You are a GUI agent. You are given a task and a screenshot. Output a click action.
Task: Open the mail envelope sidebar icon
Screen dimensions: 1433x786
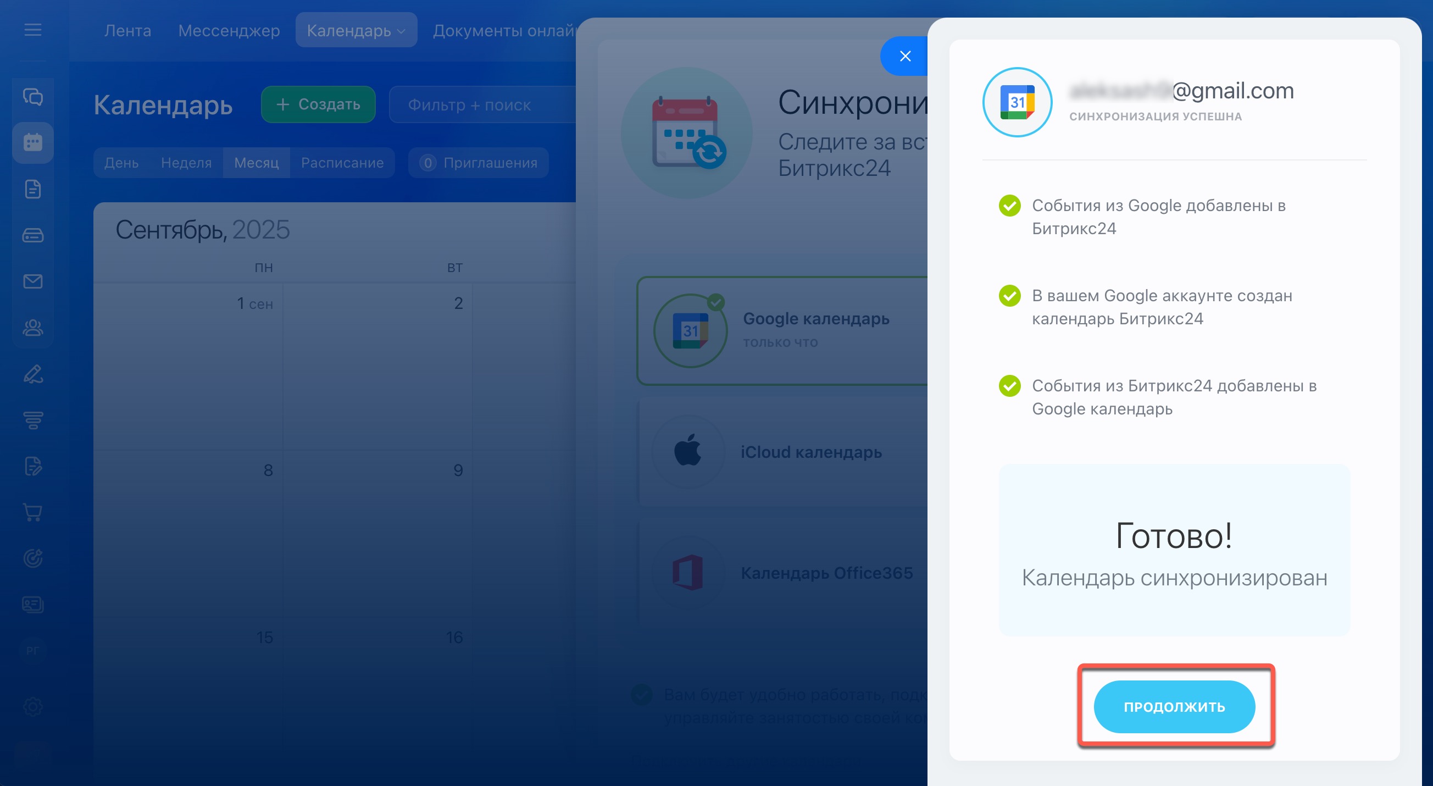(33, 281)
